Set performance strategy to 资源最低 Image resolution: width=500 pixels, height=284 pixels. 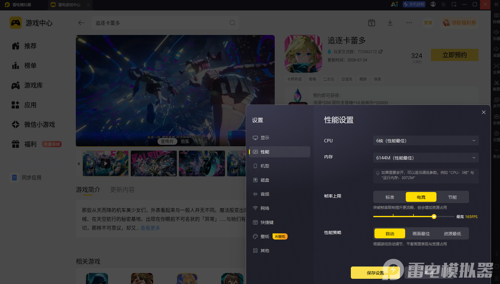click(x=452, y=234)
